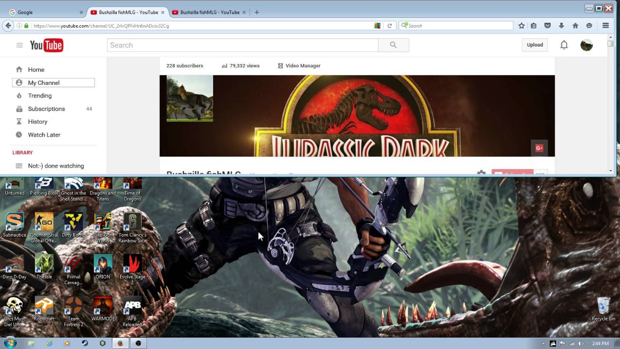Show hidden system tray icons
The width and height of the screenshot is (620, 349).
[543, 344]
